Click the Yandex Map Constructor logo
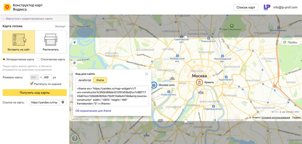302x144 pixels. [x=7, y=7]
